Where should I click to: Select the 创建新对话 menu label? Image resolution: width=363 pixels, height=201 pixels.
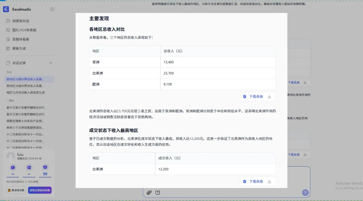click(x=20, y=21)
